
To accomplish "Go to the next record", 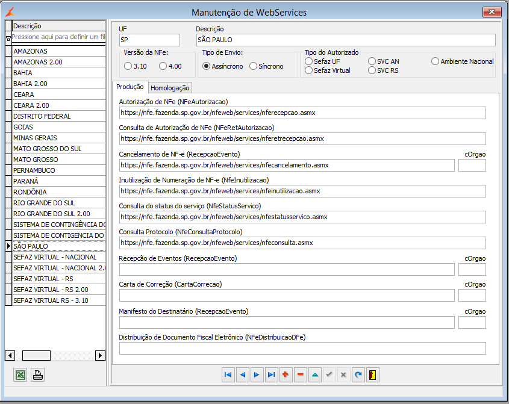I will click(257, 374).
